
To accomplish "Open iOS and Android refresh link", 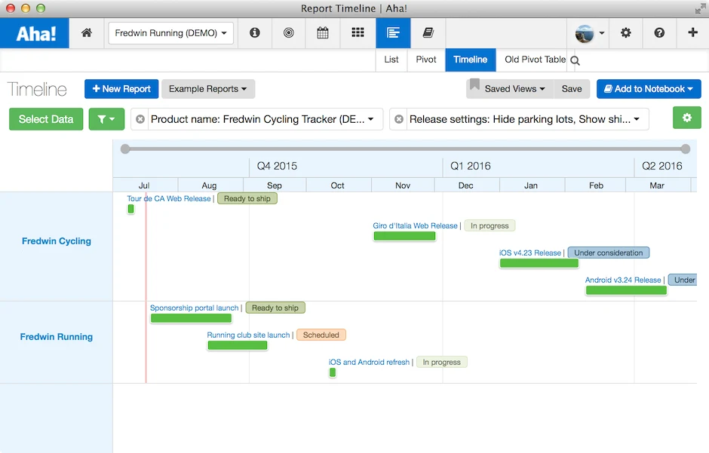I will (369, 363).
